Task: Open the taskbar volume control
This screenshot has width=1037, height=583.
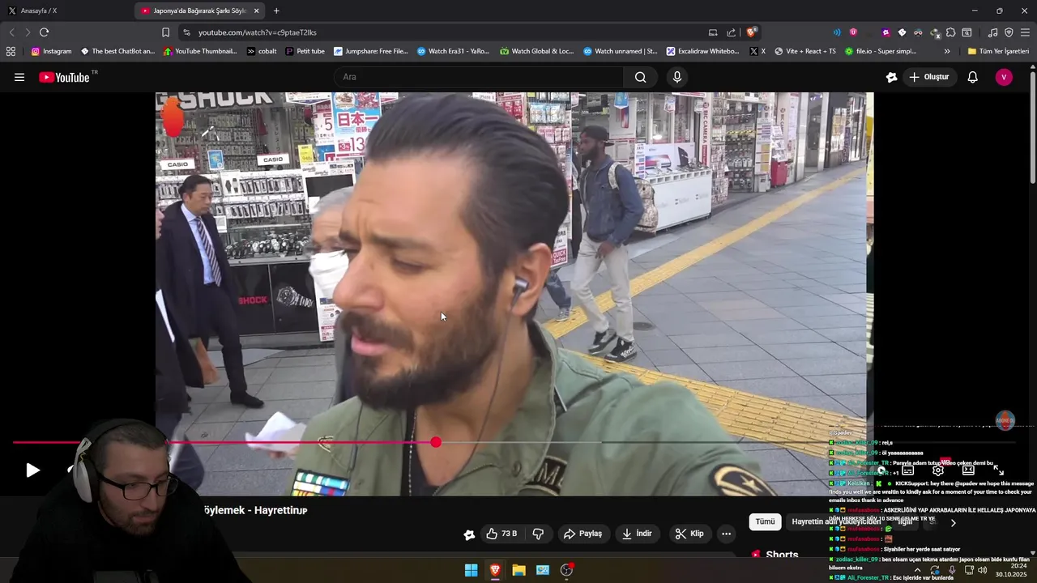Action: click(x=982, y=570)
